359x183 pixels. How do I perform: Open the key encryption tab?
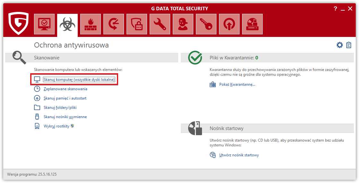[x=206, y=24]
